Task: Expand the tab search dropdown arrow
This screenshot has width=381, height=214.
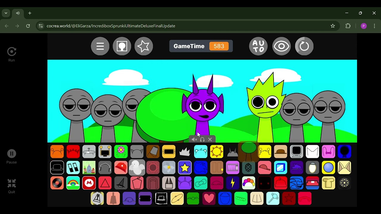Action: coord(6,13)
